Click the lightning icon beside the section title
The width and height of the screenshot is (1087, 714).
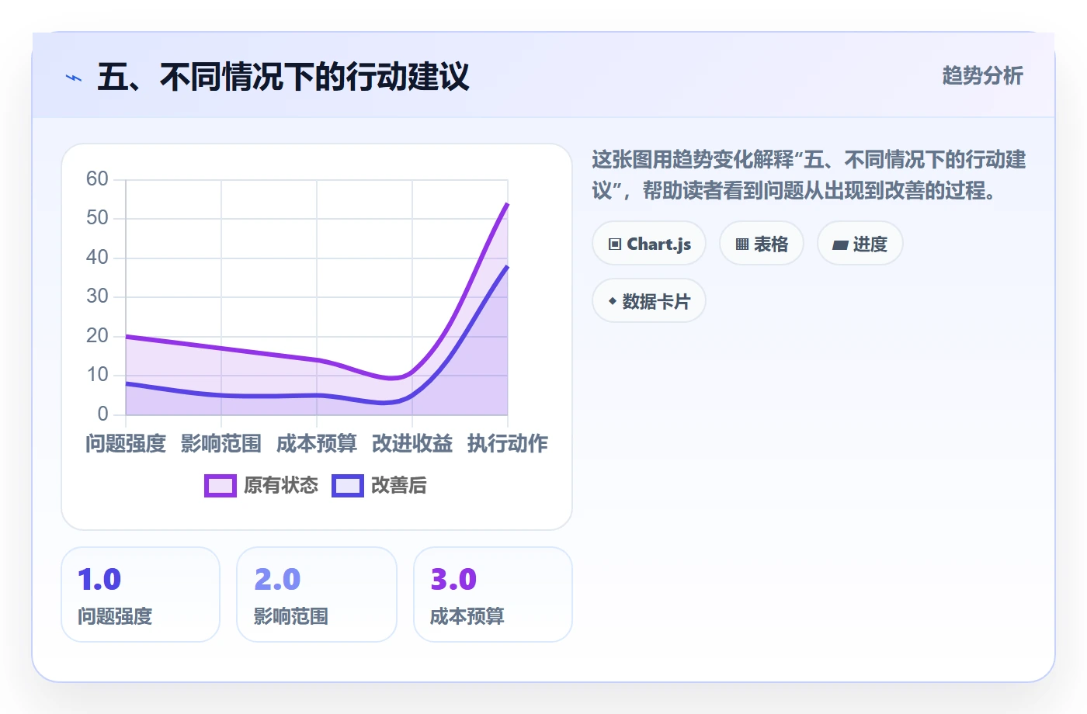point(74,78)
